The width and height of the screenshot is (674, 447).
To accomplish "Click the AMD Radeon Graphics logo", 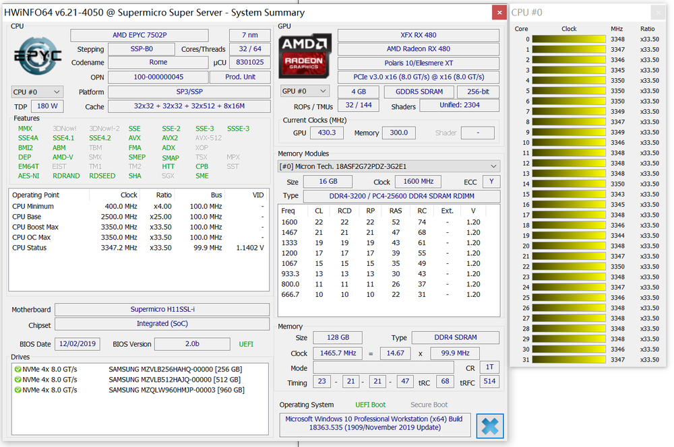I will pos(305,56).
